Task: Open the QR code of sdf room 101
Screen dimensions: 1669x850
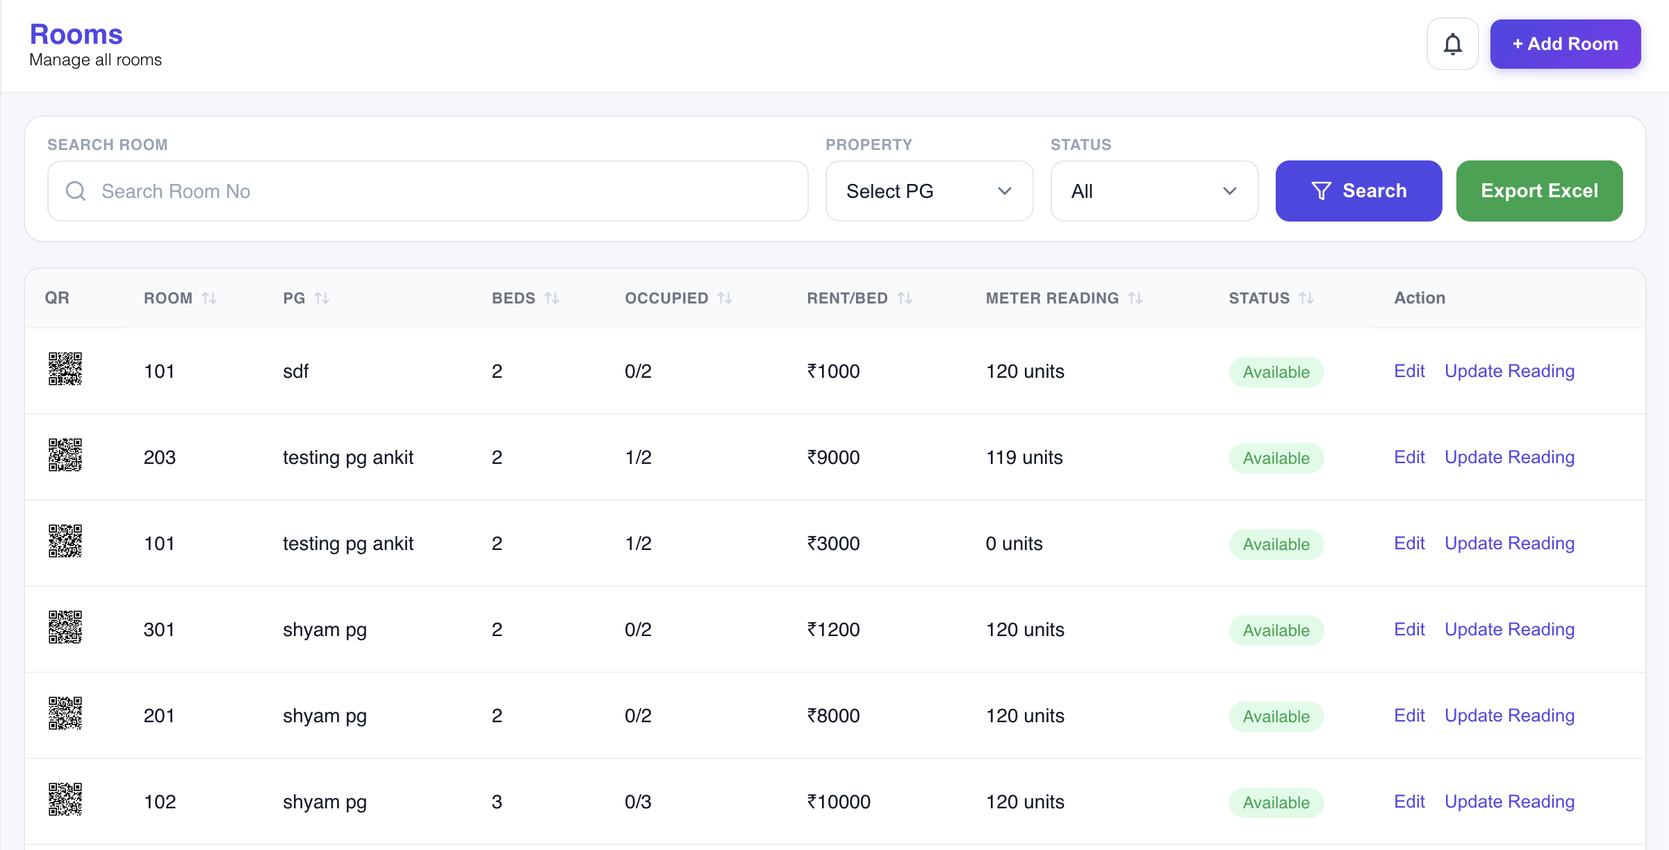Action: (65, 369)
